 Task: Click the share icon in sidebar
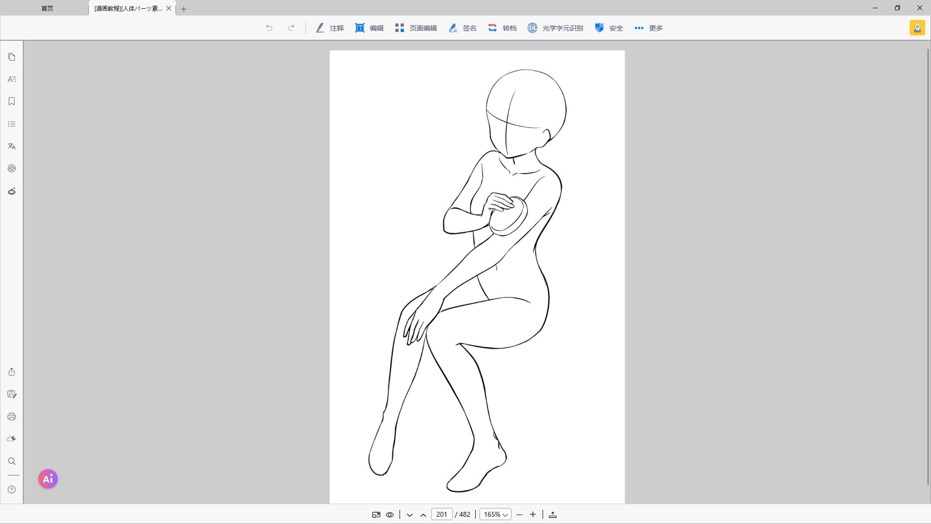[12, 372]
